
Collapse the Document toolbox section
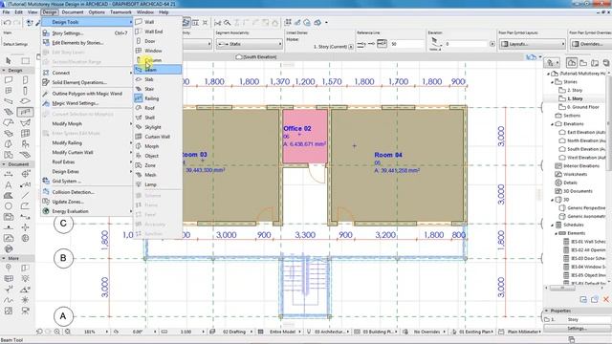click(4, 164)
